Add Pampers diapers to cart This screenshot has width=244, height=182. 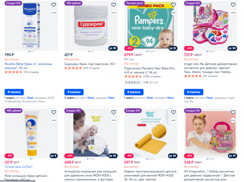134,92
